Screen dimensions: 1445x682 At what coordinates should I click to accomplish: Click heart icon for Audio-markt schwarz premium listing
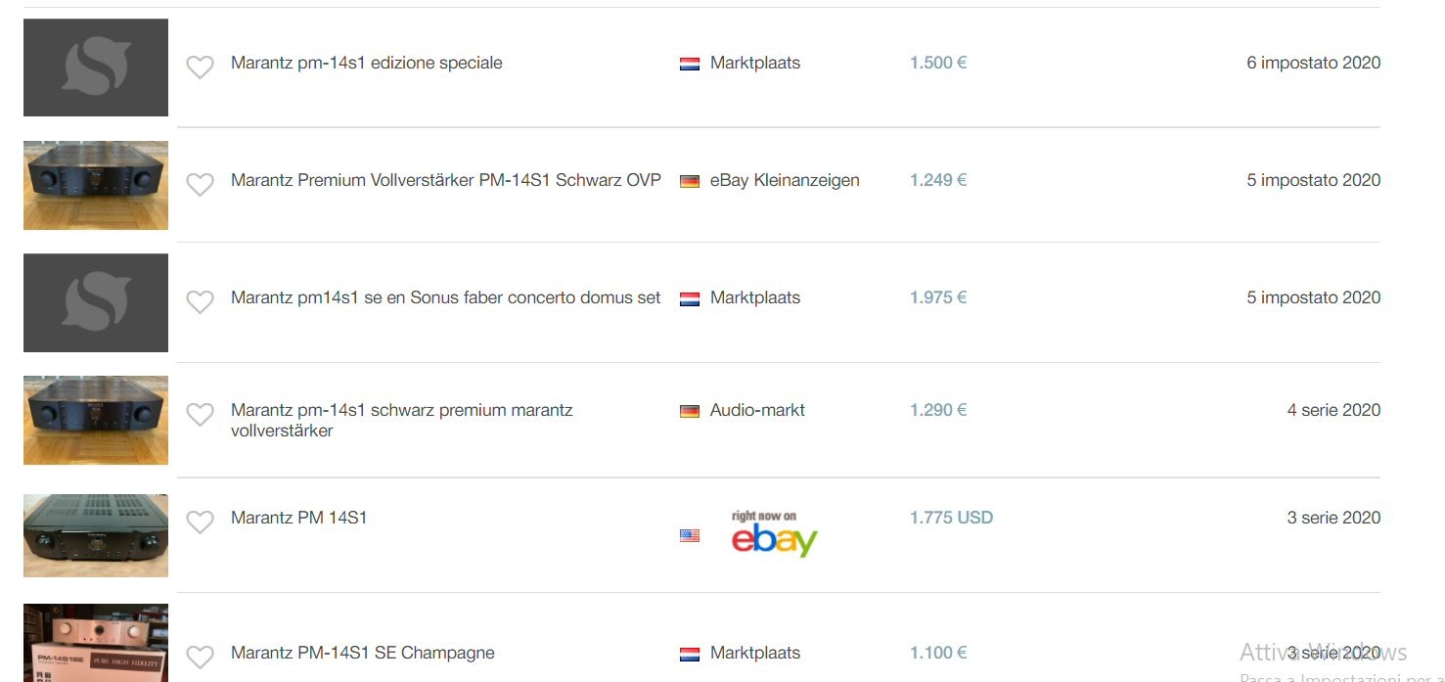click(x=200, y=414)
